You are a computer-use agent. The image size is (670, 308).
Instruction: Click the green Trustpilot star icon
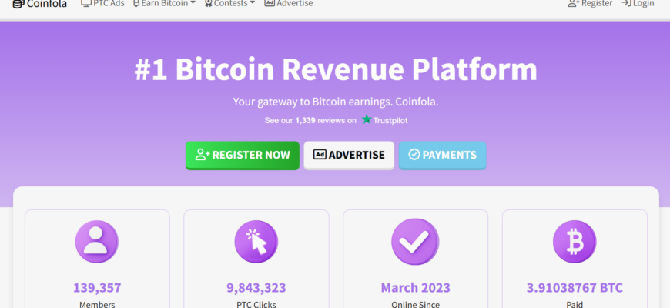367,119
